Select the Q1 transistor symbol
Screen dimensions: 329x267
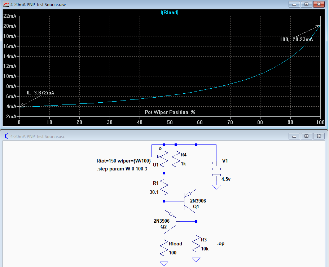[190, 201]
